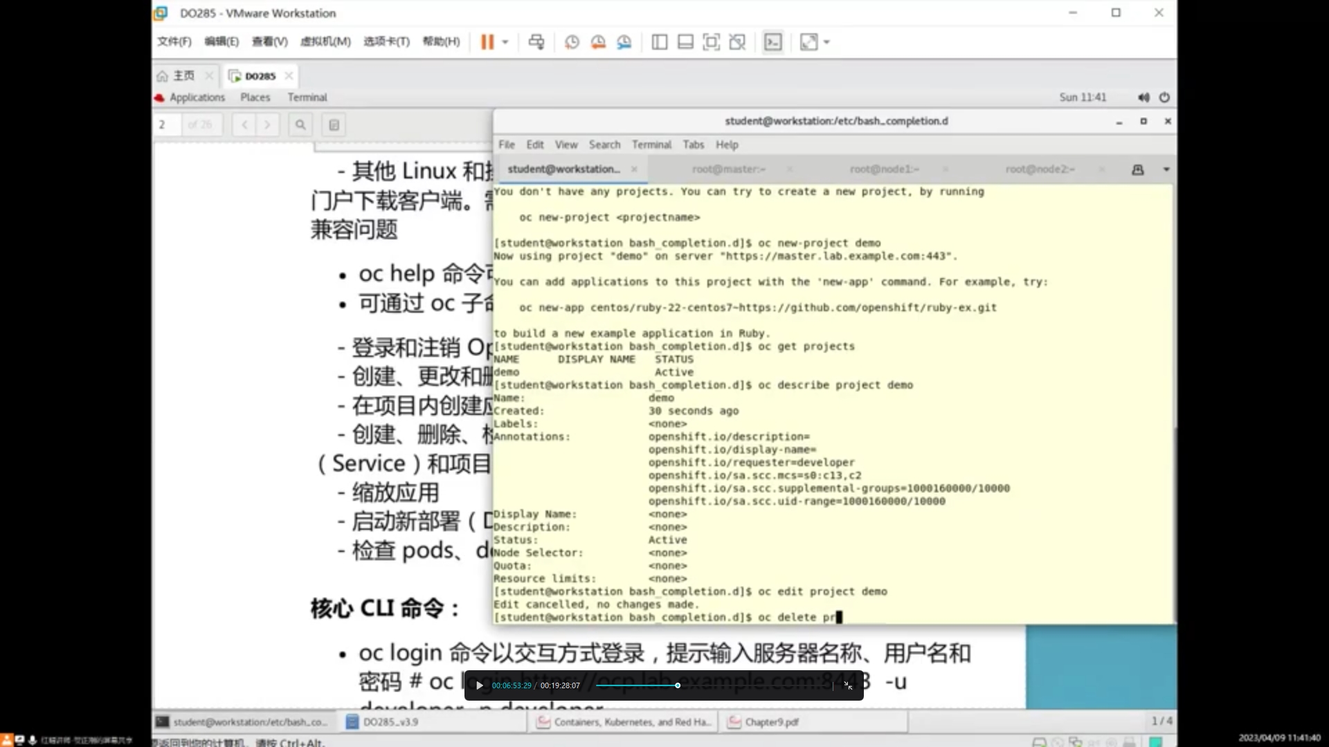Screen dimensions: 1329x747
Task: Click the 00:06:53:29 elapsed time
Action: point(512,685)
